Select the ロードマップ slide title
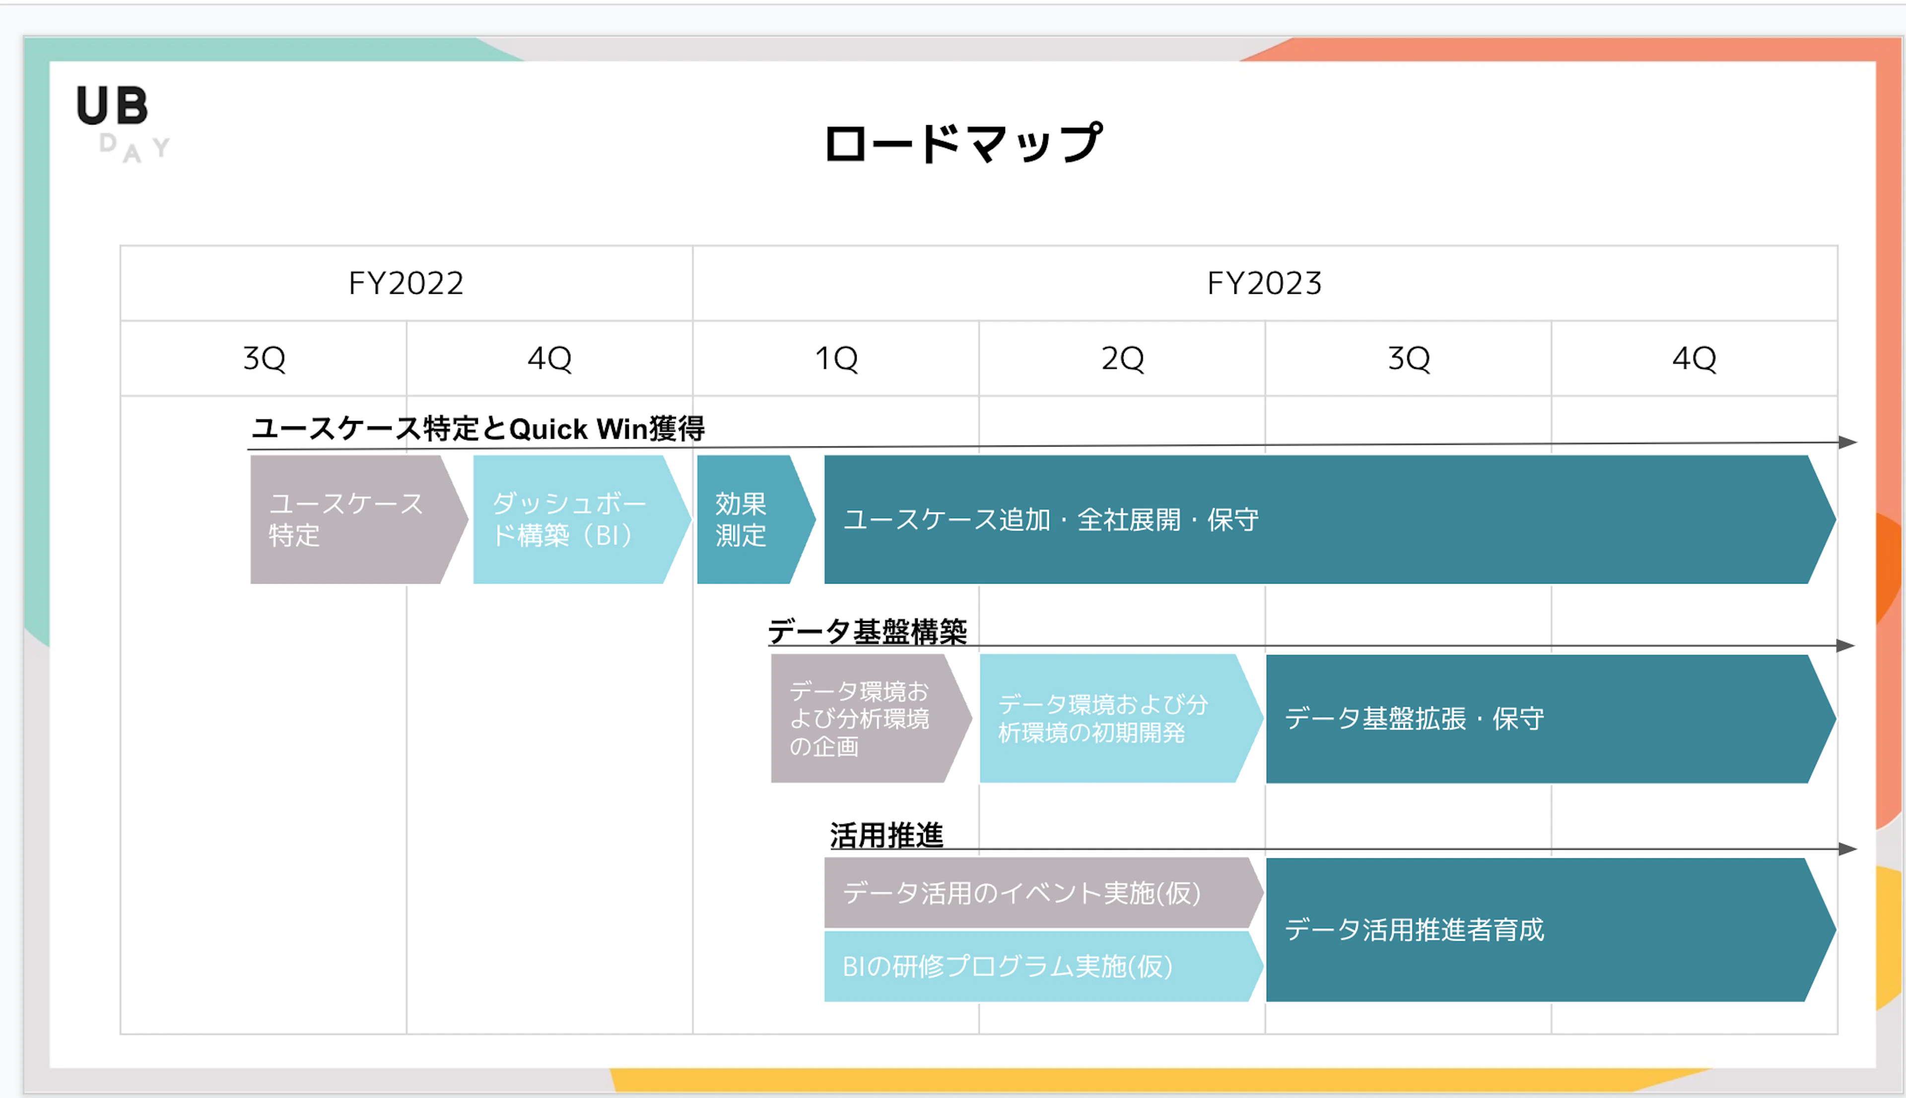 [x=963, y=143]
